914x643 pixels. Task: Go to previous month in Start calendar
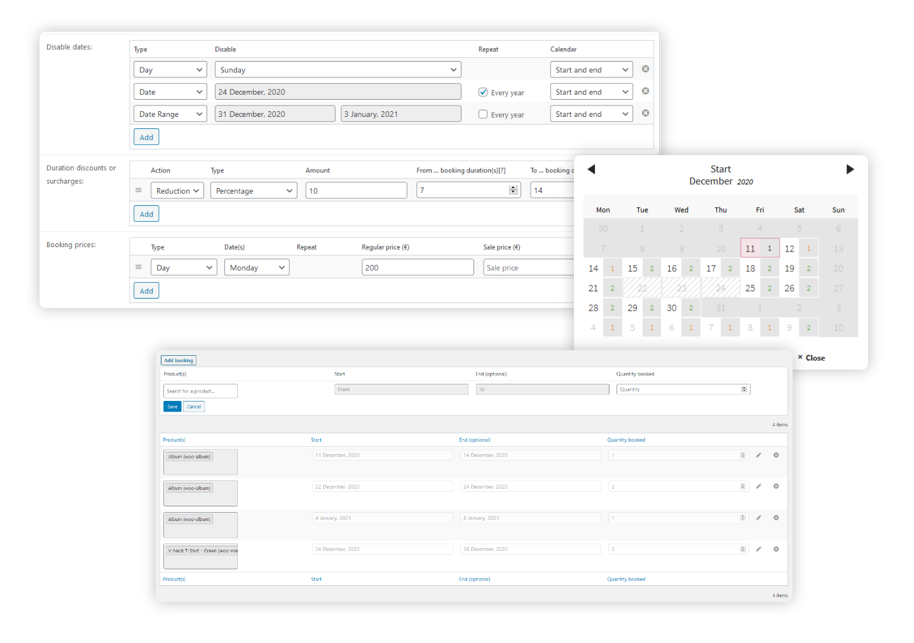[591, 169]
